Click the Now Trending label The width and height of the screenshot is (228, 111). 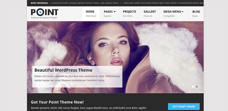pyautogui.click(x=39, y=3)
